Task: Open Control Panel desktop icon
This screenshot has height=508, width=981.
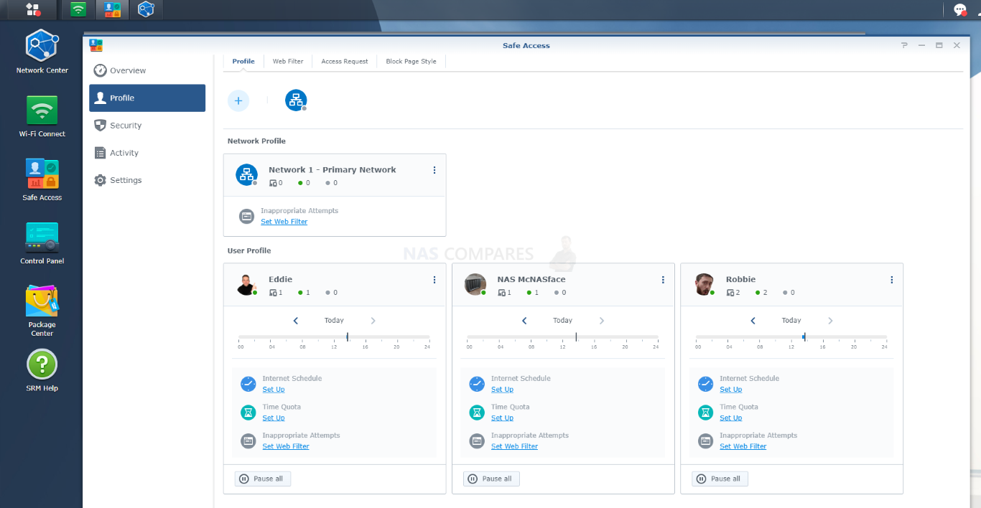Action: (x=42, y=243)
